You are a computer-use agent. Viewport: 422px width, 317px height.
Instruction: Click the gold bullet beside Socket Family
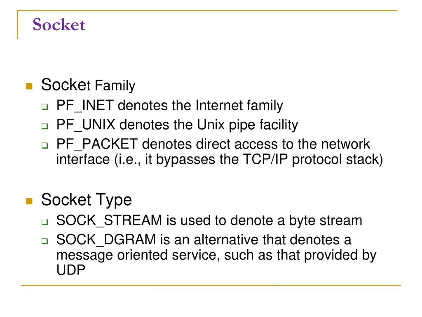[29, 86]
